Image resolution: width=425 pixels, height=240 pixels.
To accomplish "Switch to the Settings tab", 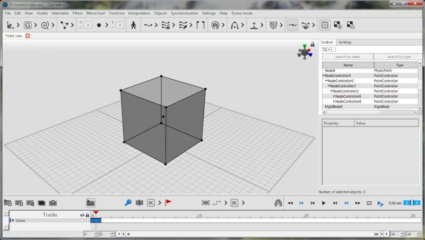I will [x=345, y=42].
